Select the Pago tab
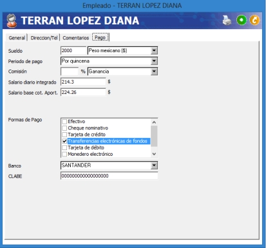Screen dimensions: 266x248 [100, 37]
